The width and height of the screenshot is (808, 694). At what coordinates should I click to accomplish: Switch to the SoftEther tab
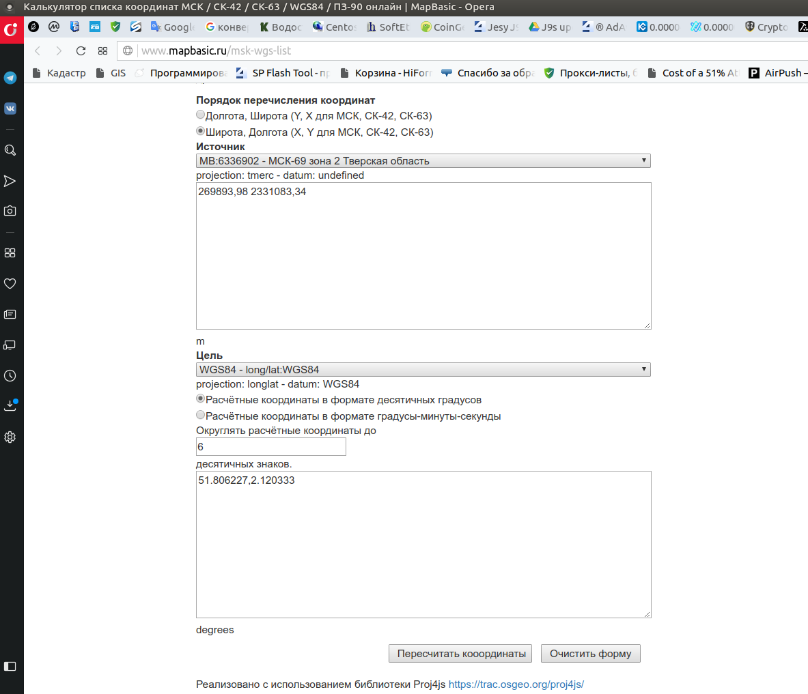click(389, 27)
